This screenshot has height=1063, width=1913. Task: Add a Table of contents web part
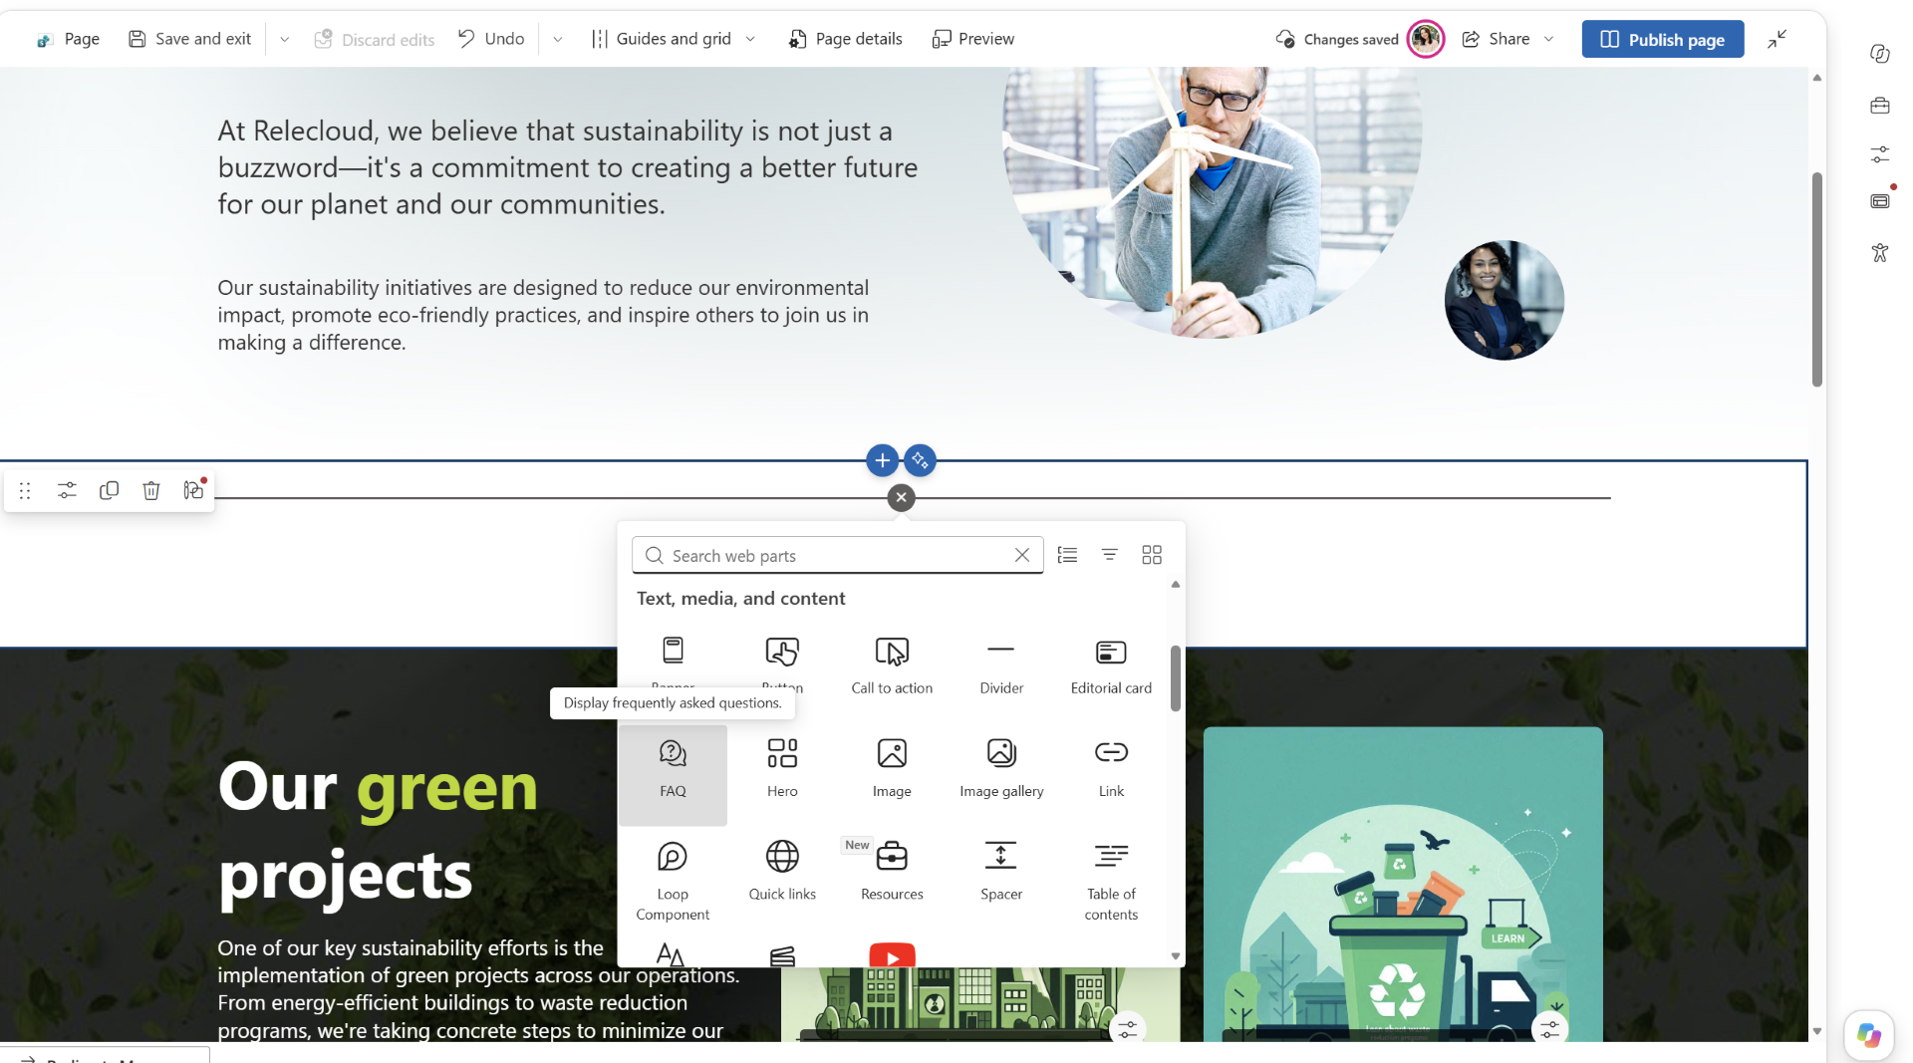(x=1111, y=882)
